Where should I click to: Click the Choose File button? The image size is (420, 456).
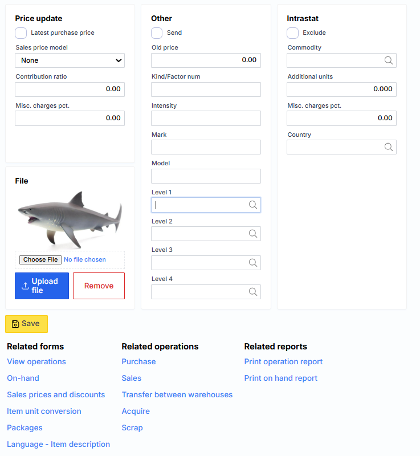(40, 260)
